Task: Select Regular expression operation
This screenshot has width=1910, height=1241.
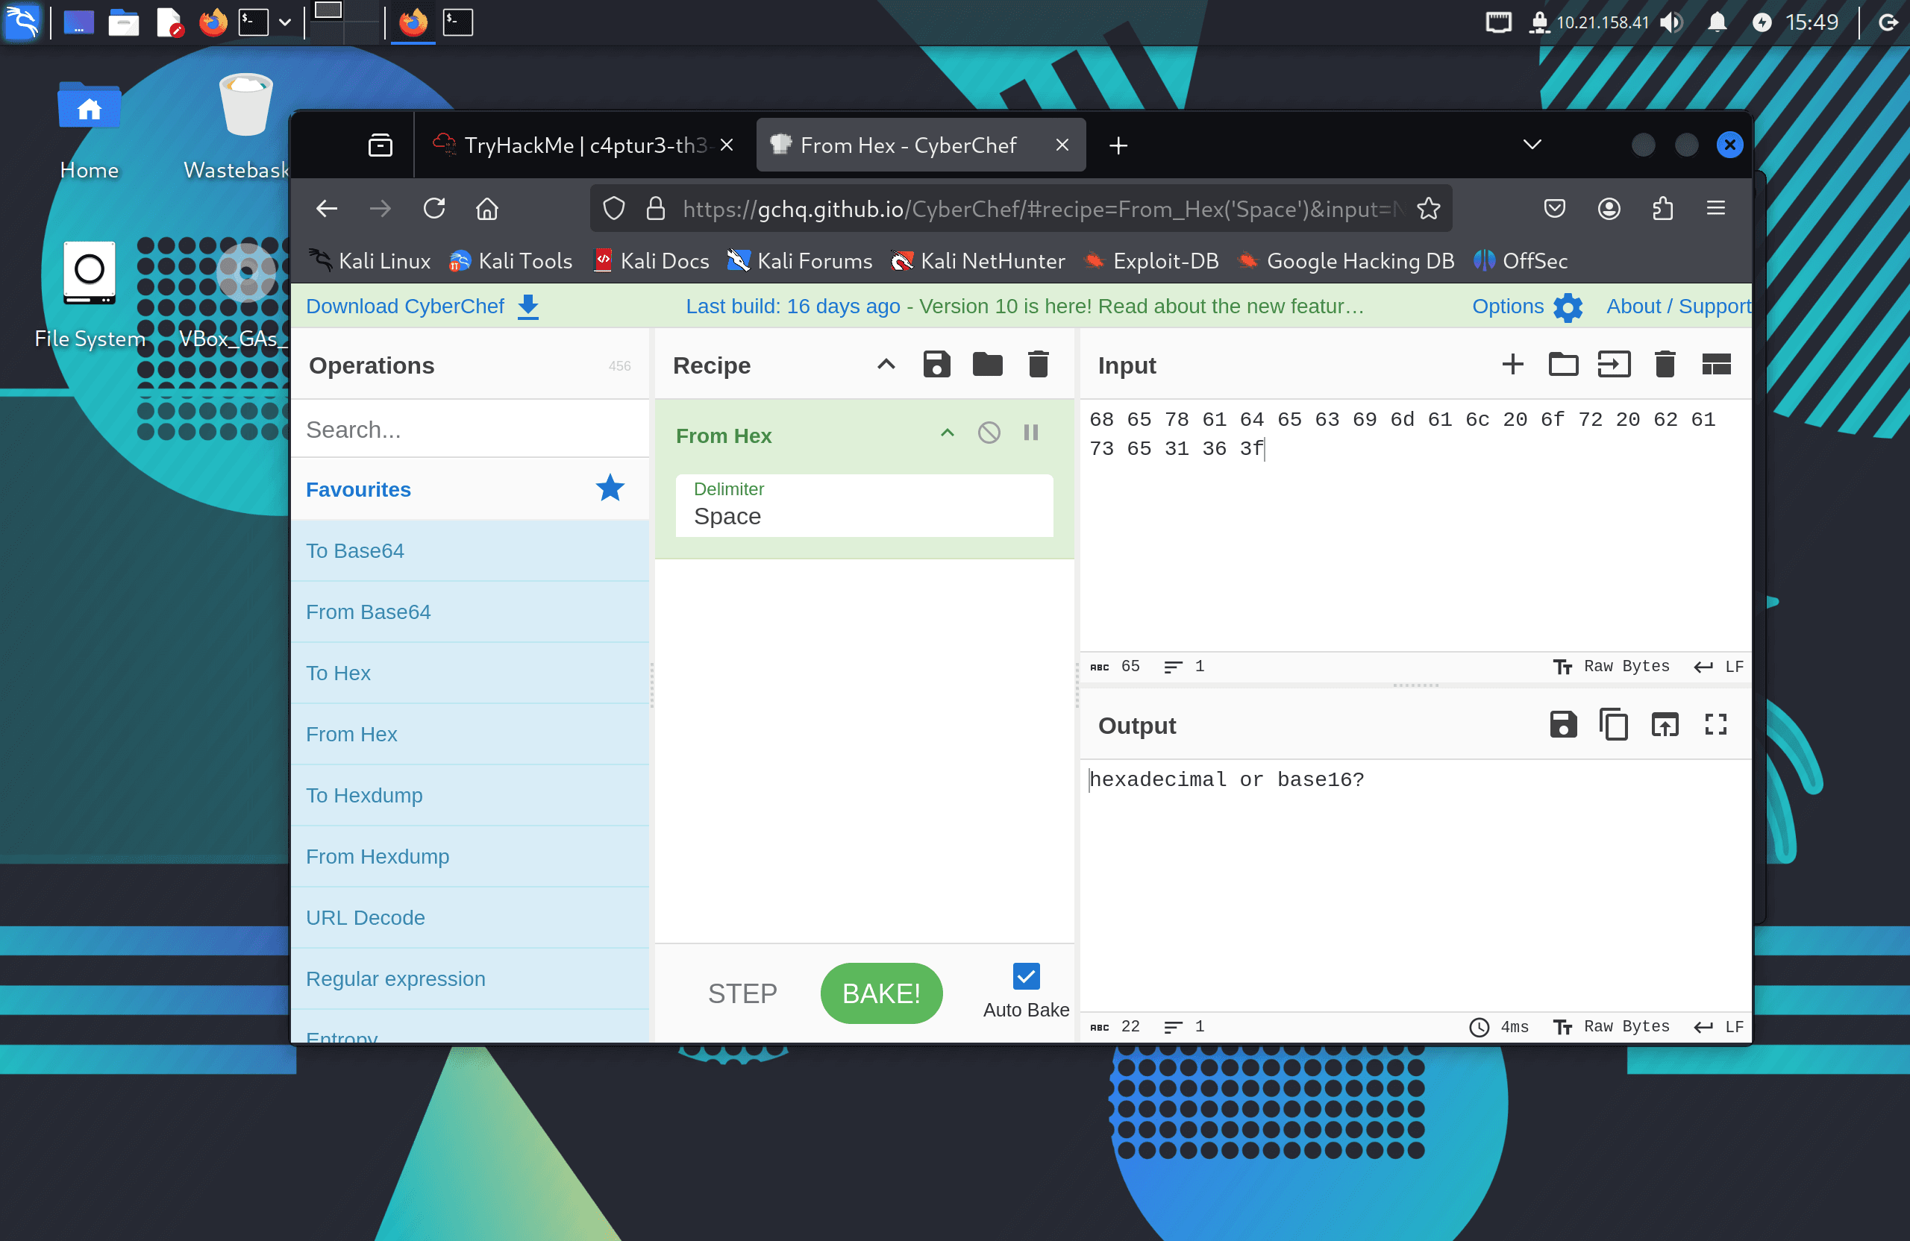Action: pos(469,978)
